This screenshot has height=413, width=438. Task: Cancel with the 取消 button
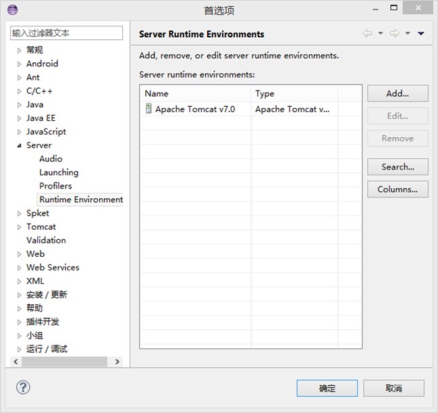coord(393,388)
